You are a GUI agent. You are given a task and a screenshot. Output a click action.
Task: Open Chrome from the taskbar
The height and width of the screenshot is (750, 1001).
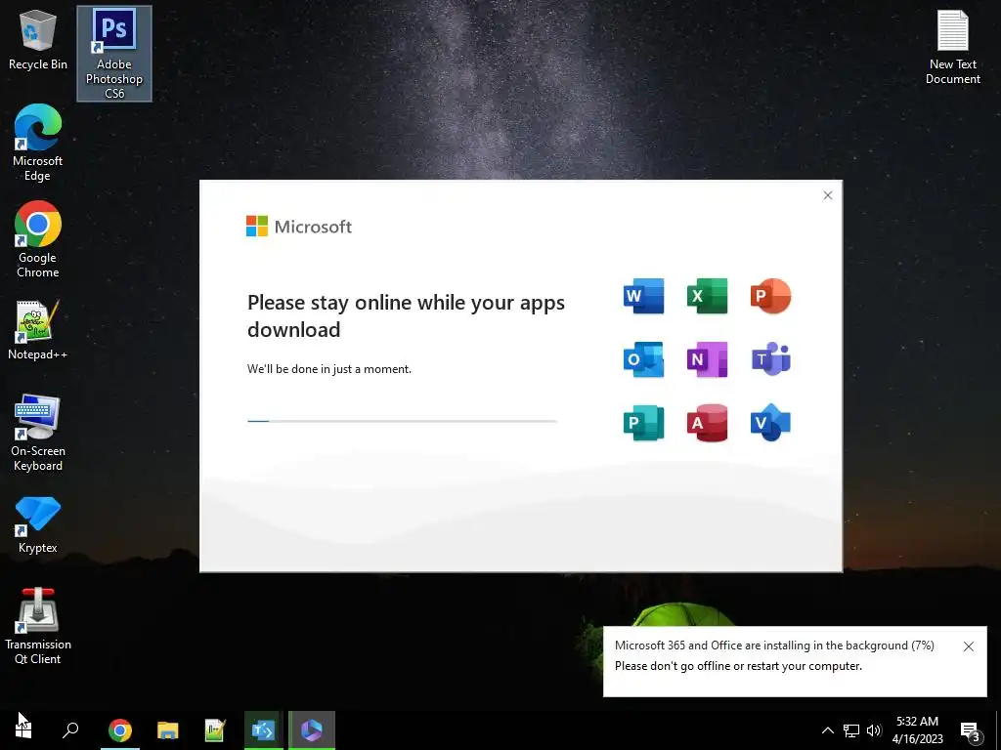119,729
